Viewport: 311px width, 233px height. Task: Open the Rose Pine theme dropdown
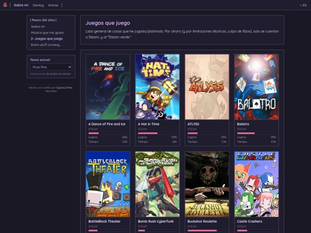click(51, 67)
